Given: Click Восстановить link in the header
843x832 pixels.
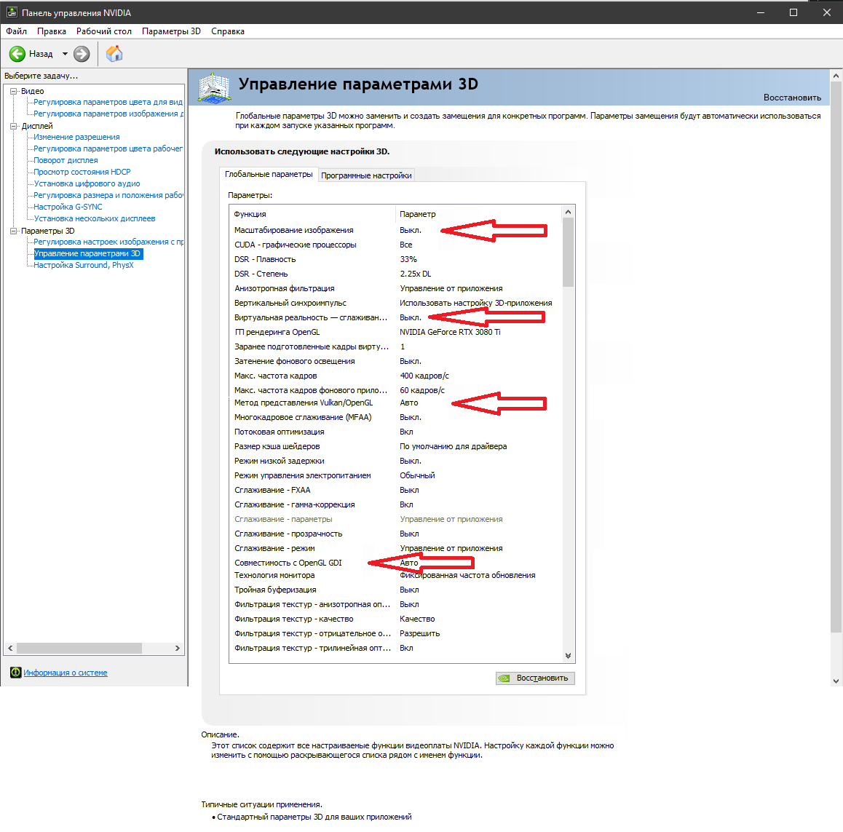Looking at the screenshot, I should [791, 98].
